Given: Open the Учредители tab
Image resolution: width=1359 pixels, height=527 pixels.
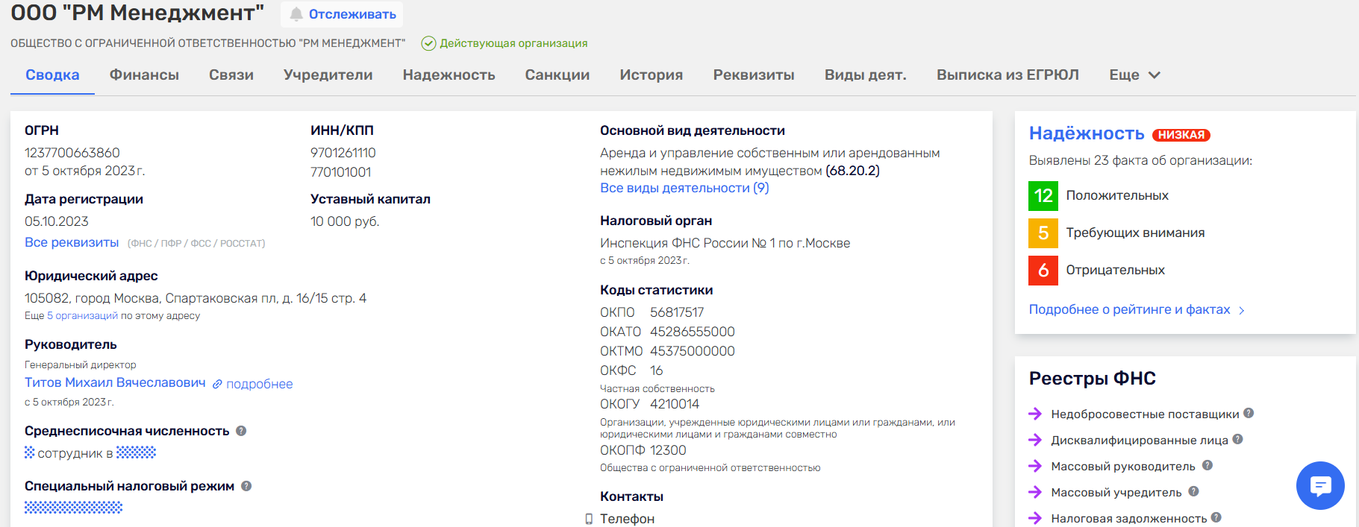Looking at the screenshot, I should (328, 75).
